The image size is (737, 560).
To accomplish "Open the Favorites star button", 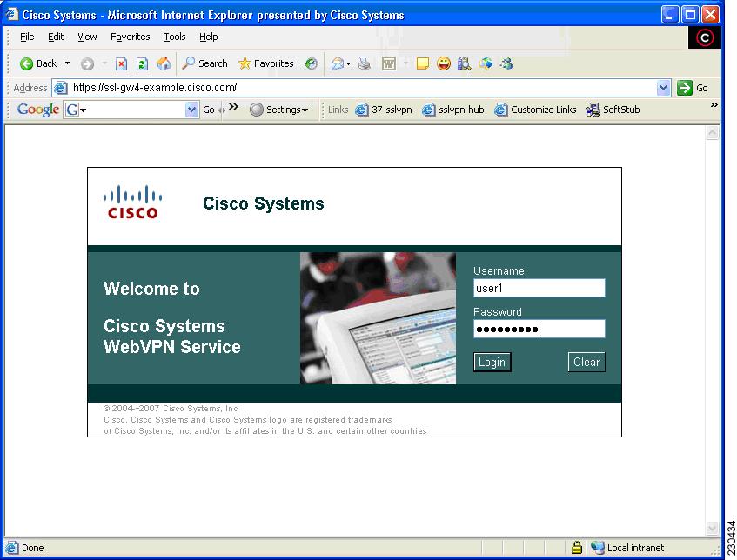I will (266, 63).
